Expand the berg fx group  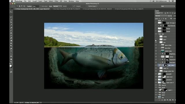tap(158, 85)
